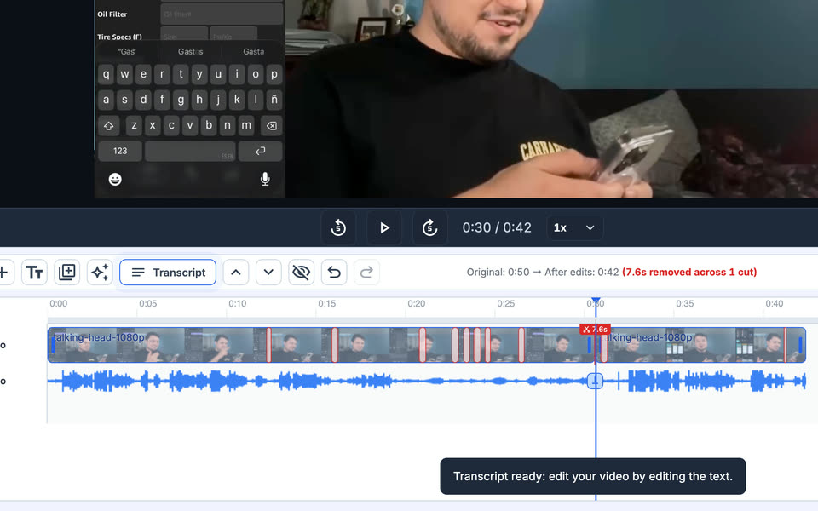Open the AI sparkle tools icon
This screenshot has width=818, height=511.
100,273
